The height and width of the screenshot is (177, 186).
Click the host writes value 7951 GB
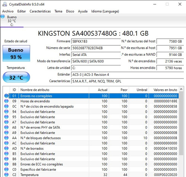170,48
